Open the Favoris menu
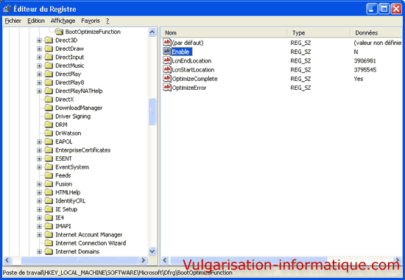Image resolution: width=405 pixels, height=280 pixels. tap(91, 21)
